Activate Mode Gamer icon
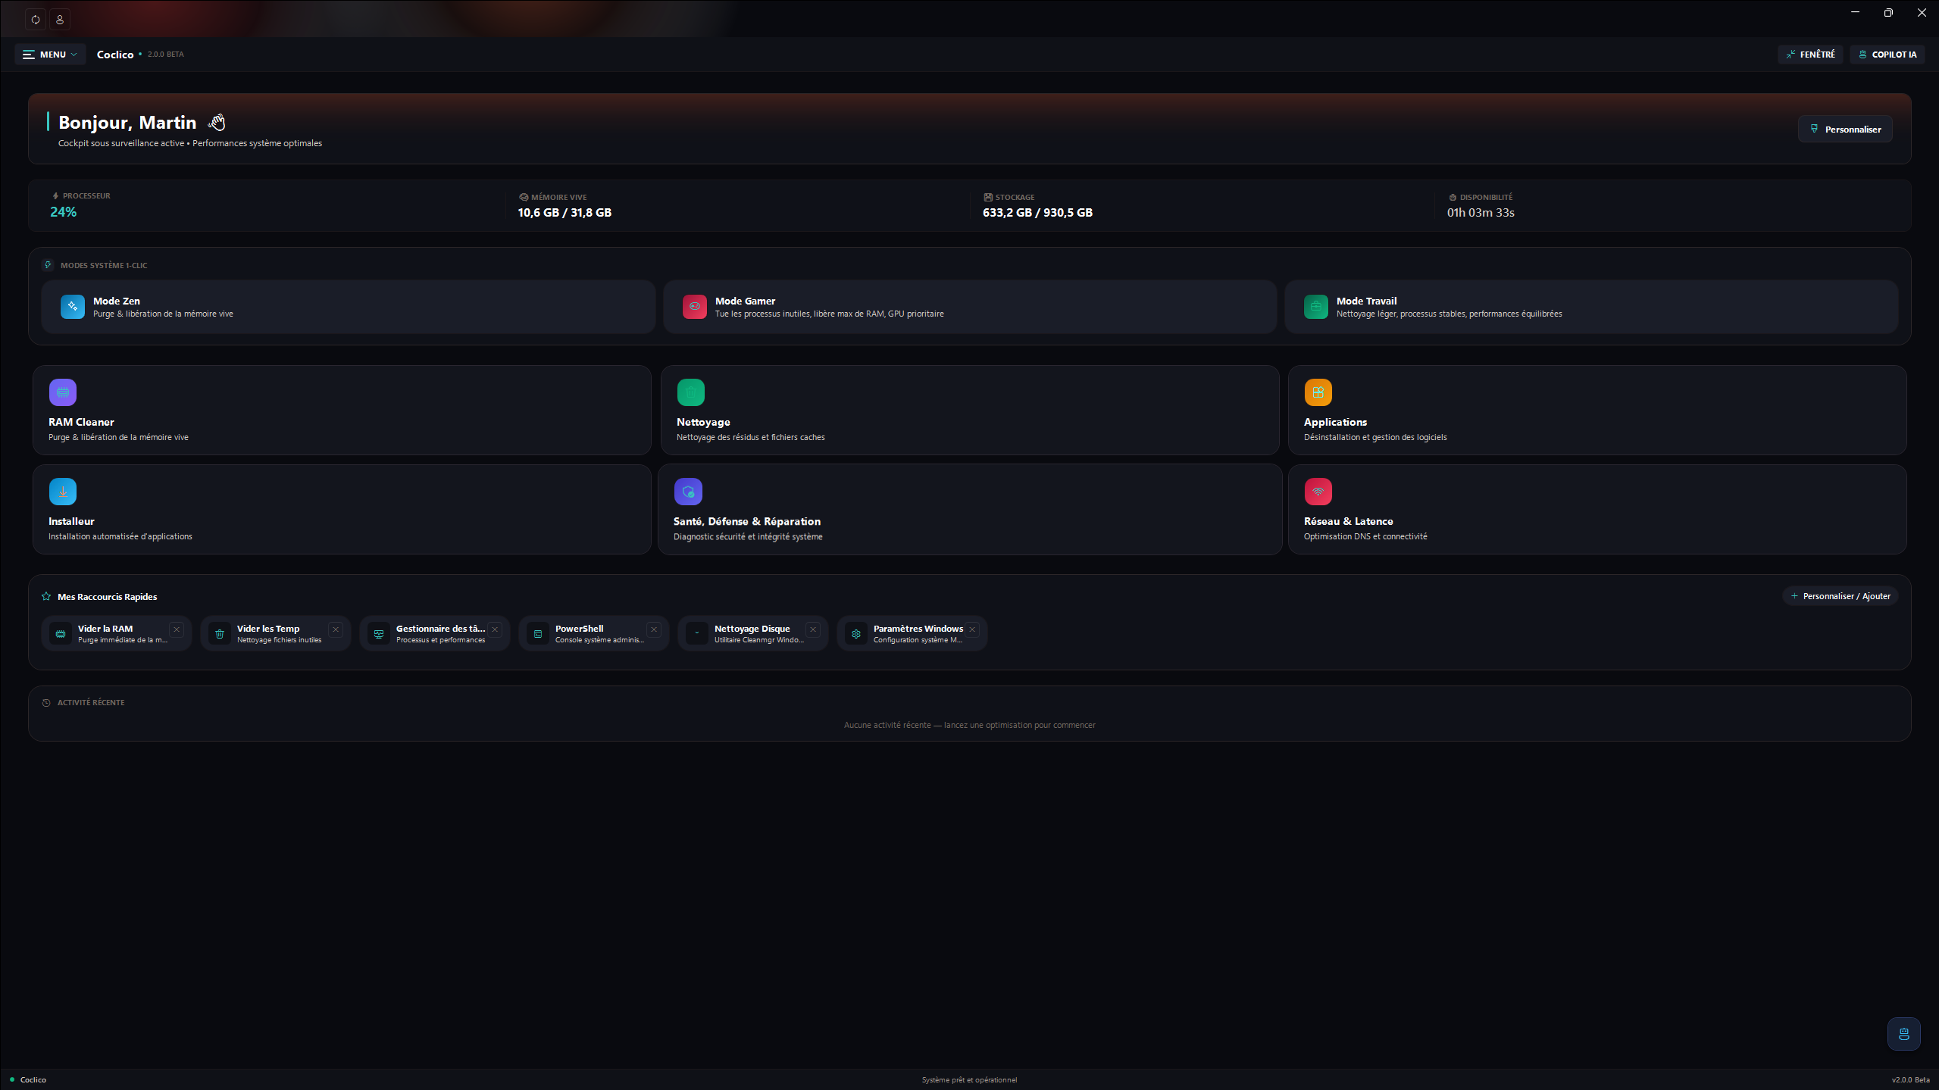The height and width of the screenshot is (1090, 1939). [x=695, y=307]
